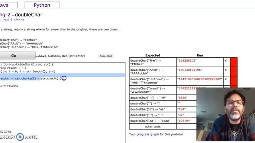Click the method signature line in the editor

point(27,64)
